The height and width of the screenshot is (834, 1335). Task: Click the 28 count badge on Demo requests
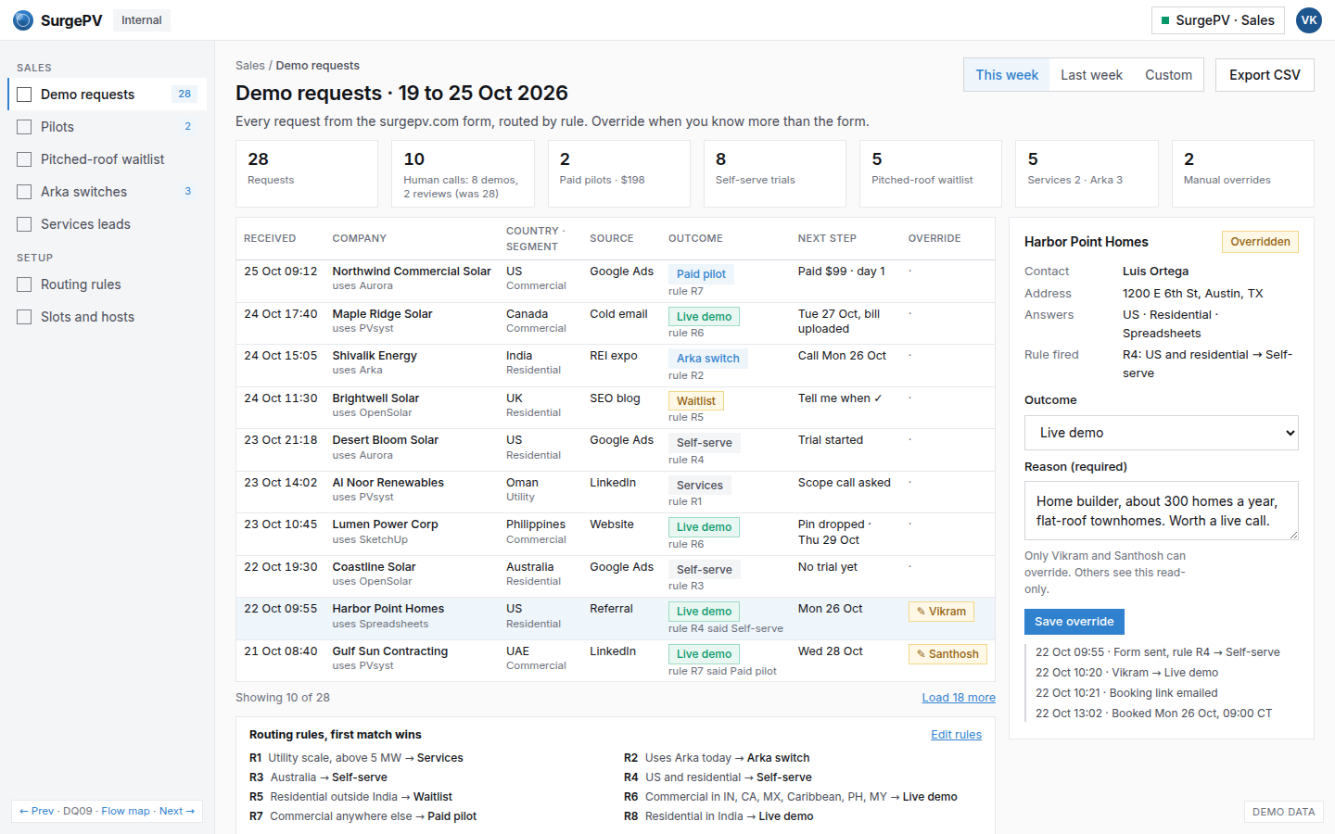coord(184,95)
